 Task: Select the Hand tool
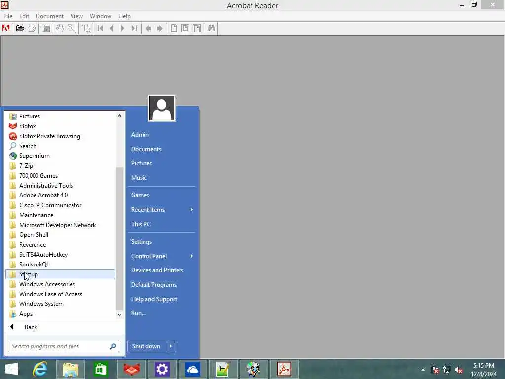[x=60, y=28]
